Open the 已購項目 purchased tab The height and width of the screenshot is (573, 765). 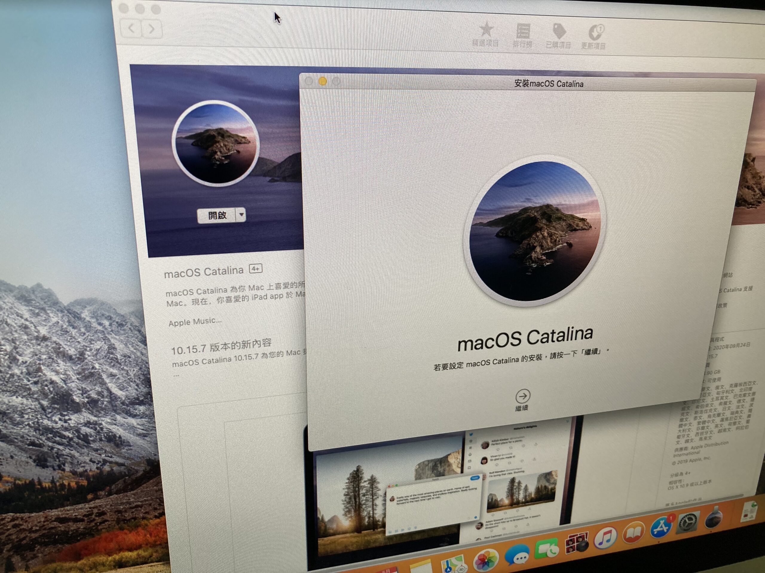coord(558,36)
